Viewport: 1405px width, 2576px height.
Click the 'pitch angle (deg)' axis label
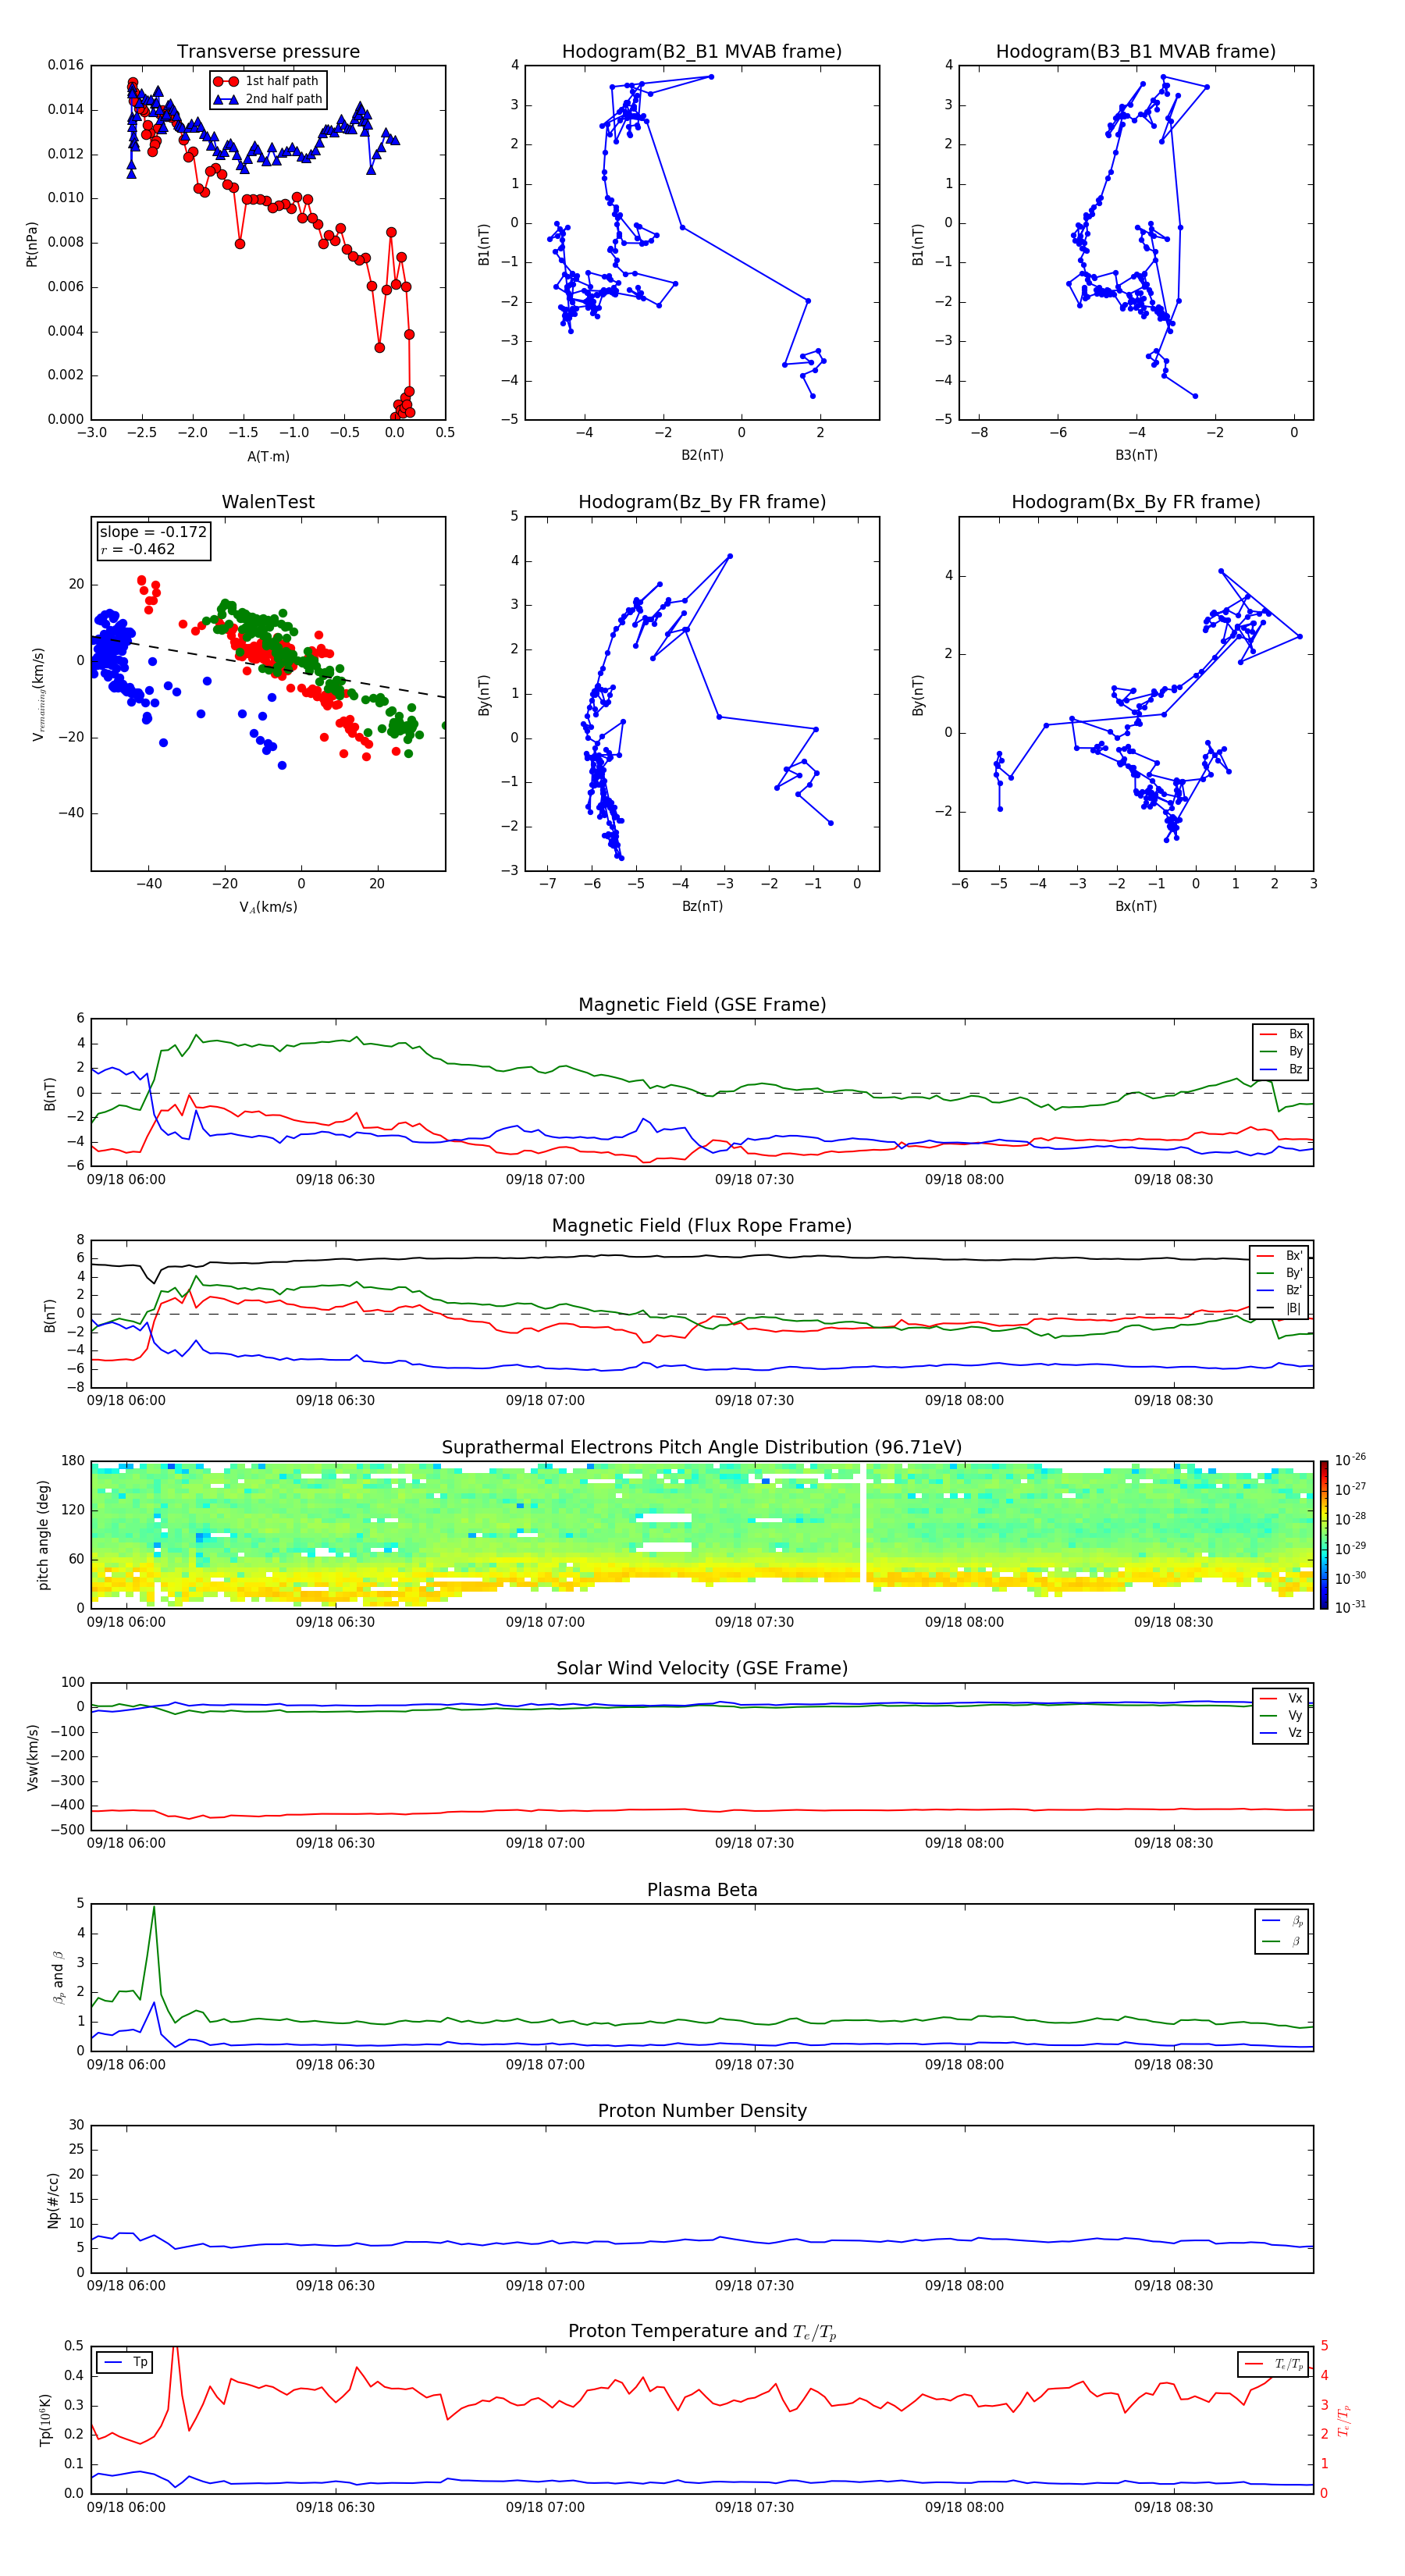point(43,1535)
